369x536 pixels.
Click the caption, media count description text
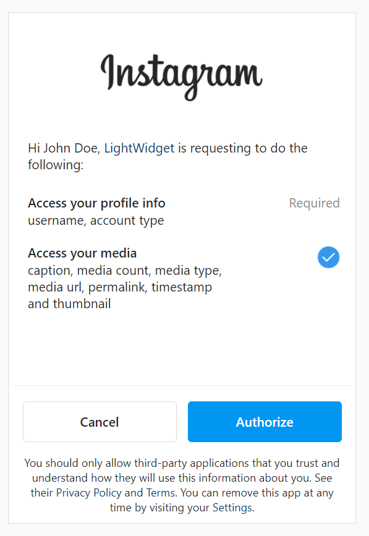click(125, 270)
